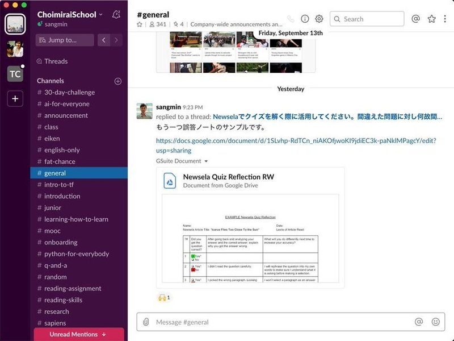The height and width of the screenshot is (341, 454).
Task: Open Newsela Quiz Reflection RW title
Action: tap(229, 177)
